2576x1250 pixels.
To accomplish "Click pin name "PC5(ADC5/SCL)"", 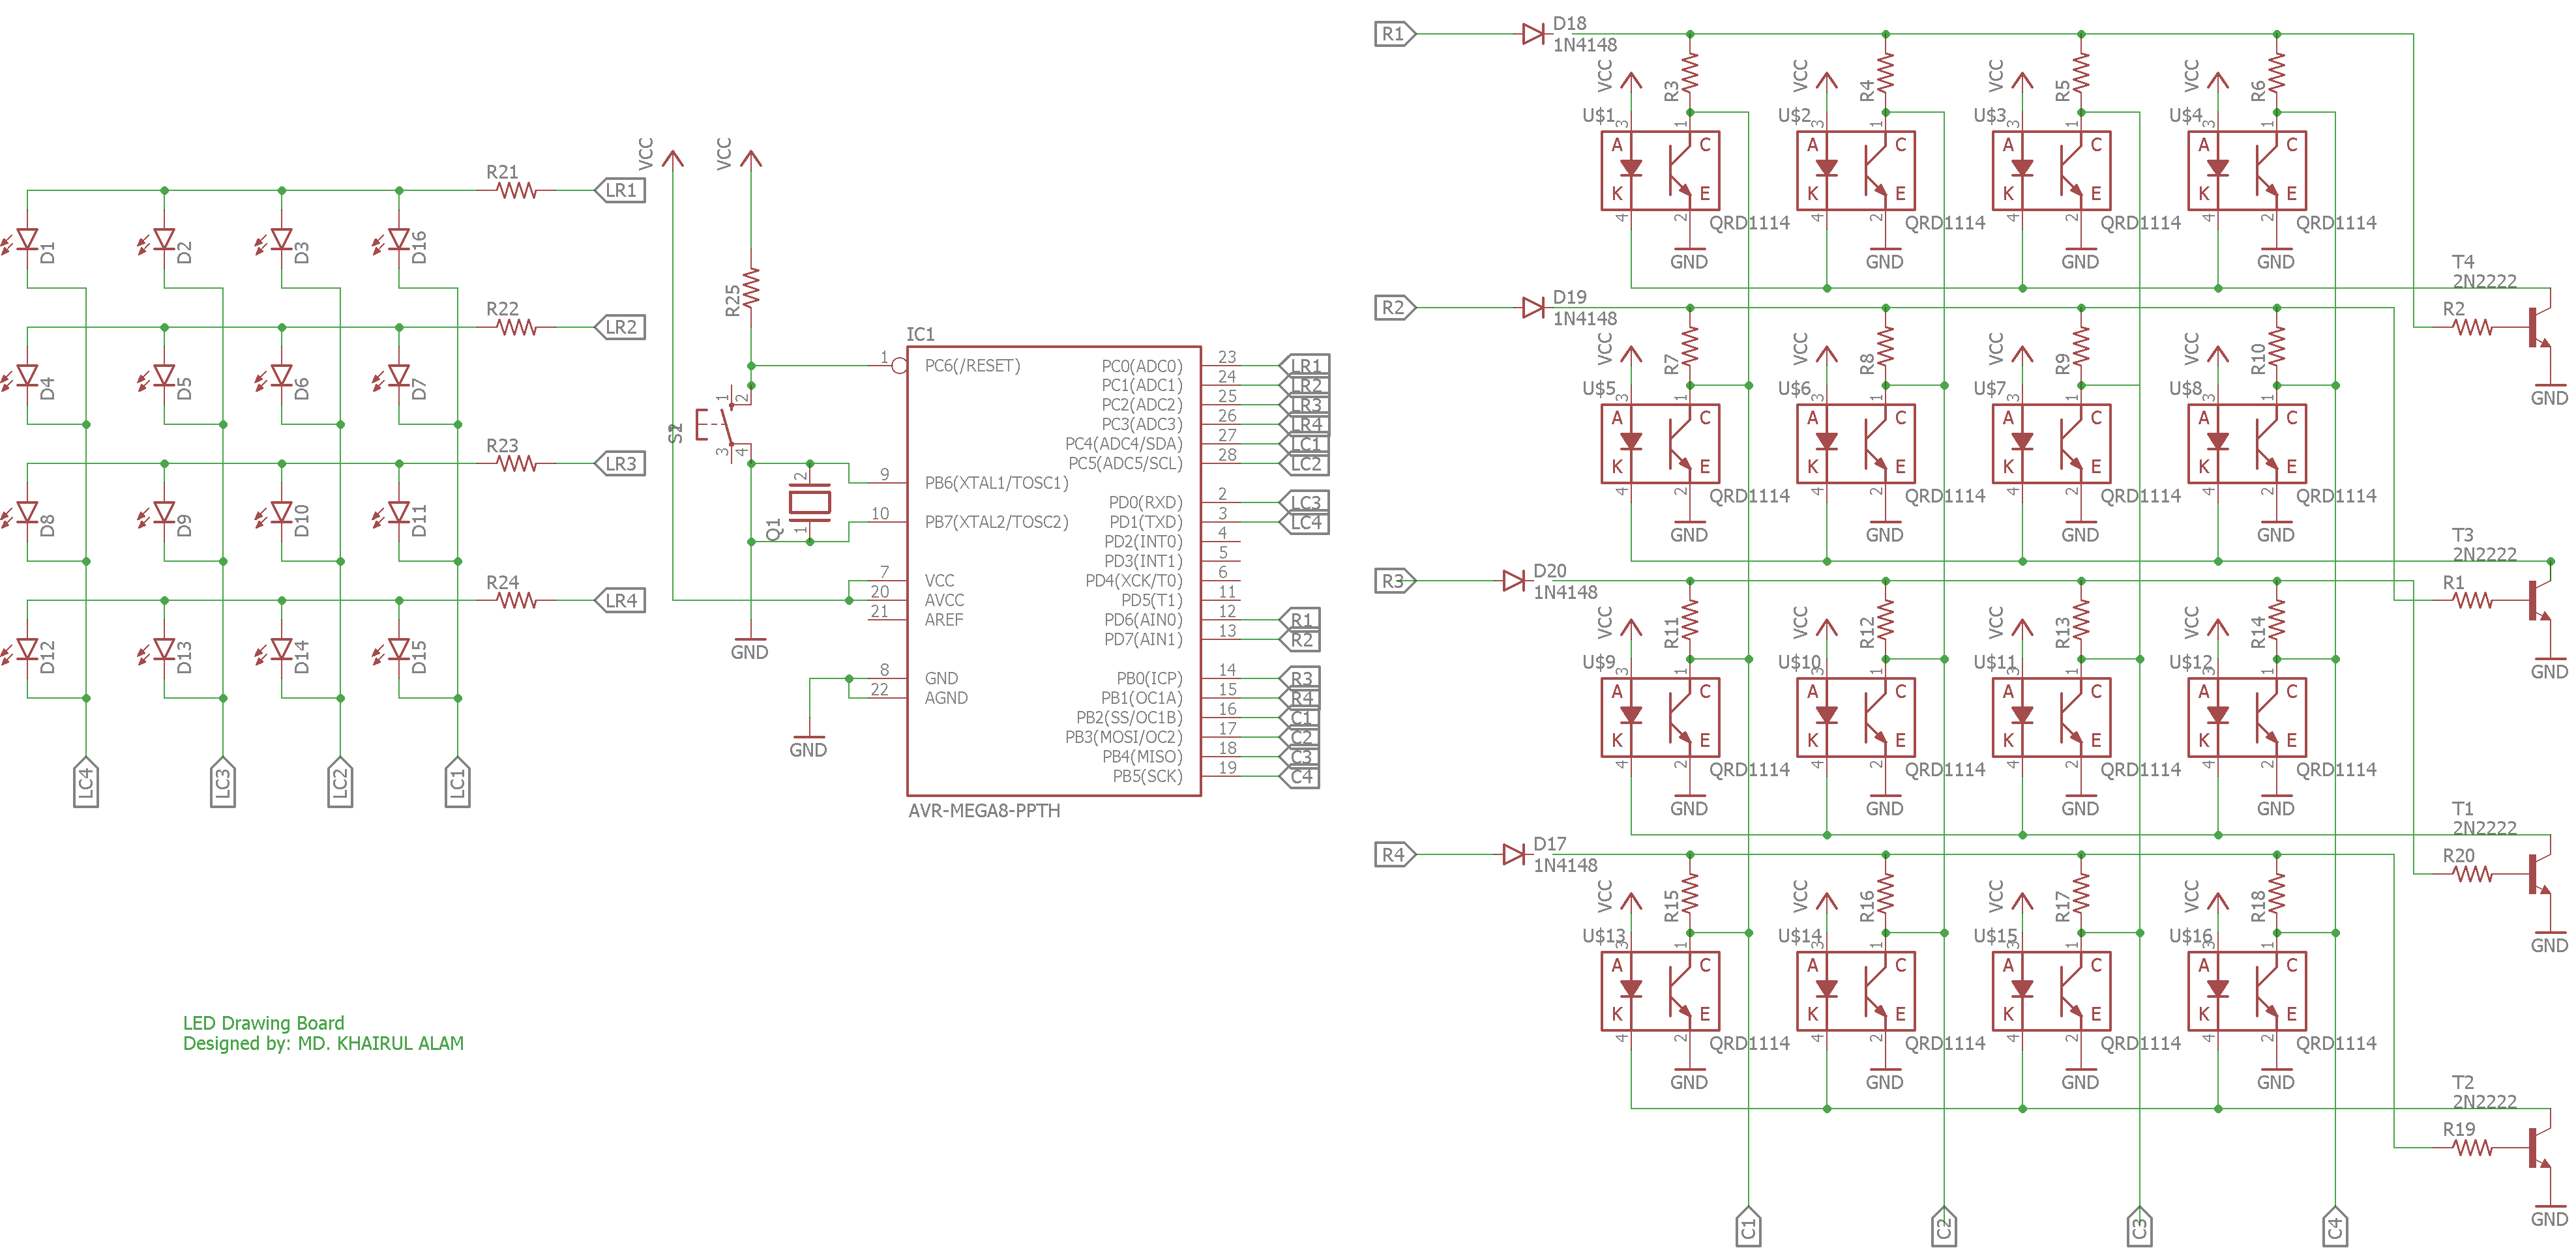I will [1126, 463].
